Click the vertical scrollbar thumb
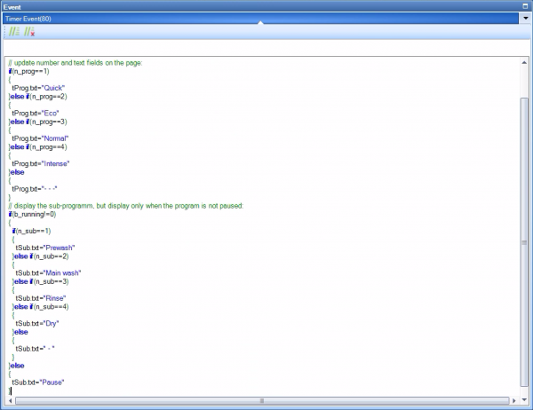The image size is (533, 410). pyautogui.click(x=525, y=240)
